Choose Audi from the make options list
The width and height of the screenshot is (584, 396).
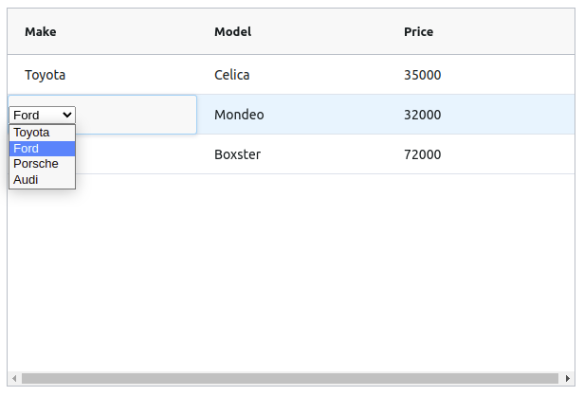click(x=42, y=180)
